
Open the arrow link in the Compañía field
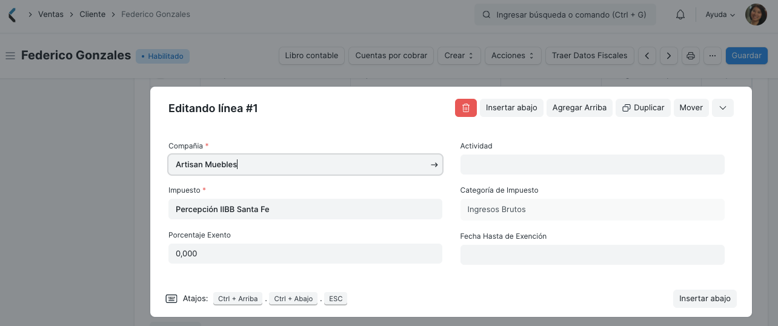point(434,165)
